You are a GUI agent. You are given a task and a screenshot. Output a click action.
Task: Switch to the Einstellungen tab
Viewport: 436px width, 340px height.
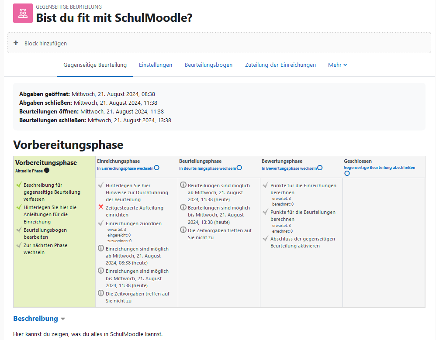coord(156,65)
